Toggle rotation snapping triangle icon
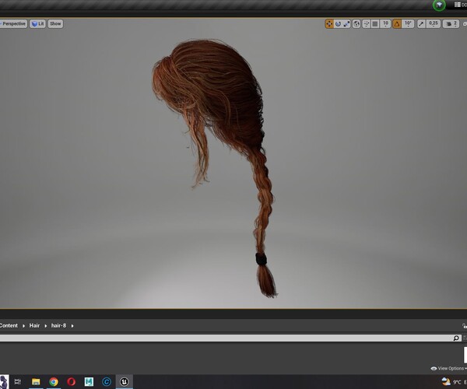The image size is (467, 389). click(x=397, y=23)
